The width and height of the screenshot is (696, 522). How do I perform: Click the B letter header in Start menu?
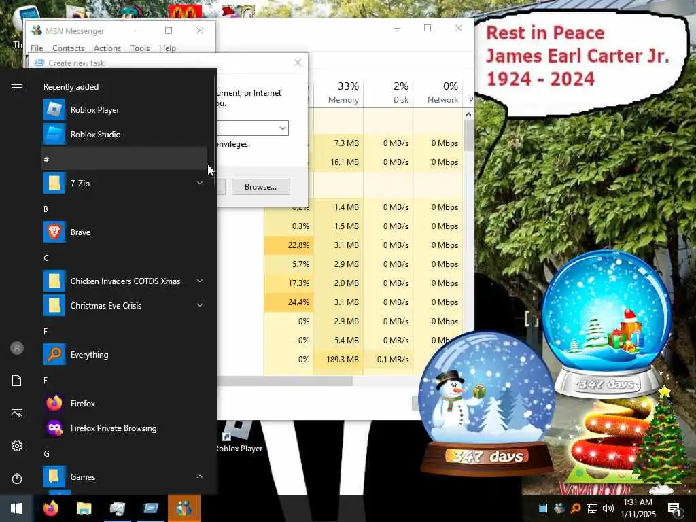click(46, 209)
